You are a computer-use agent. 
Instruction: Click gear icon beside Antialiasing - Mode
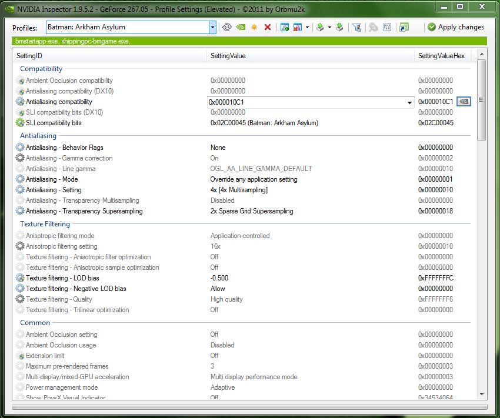(20, 179)
